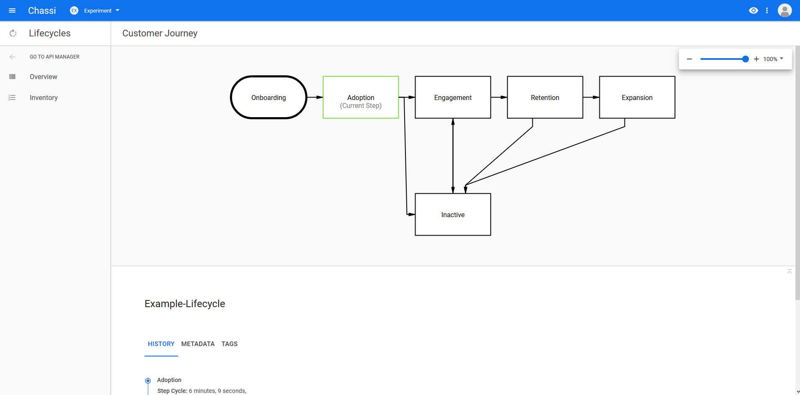Click the Overview sidebar icon

(12, 77)
